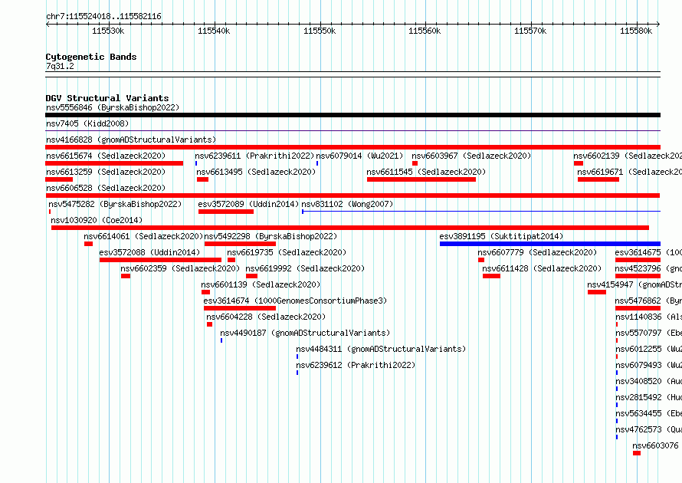This screenshot has width=682, height=483.
Task: Select esv3572088 (Uddin2014) label
Action: click(149, 252)
